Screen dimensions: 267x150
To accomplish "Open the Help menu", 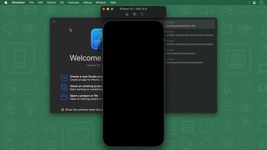I will [x=113, y=2].
